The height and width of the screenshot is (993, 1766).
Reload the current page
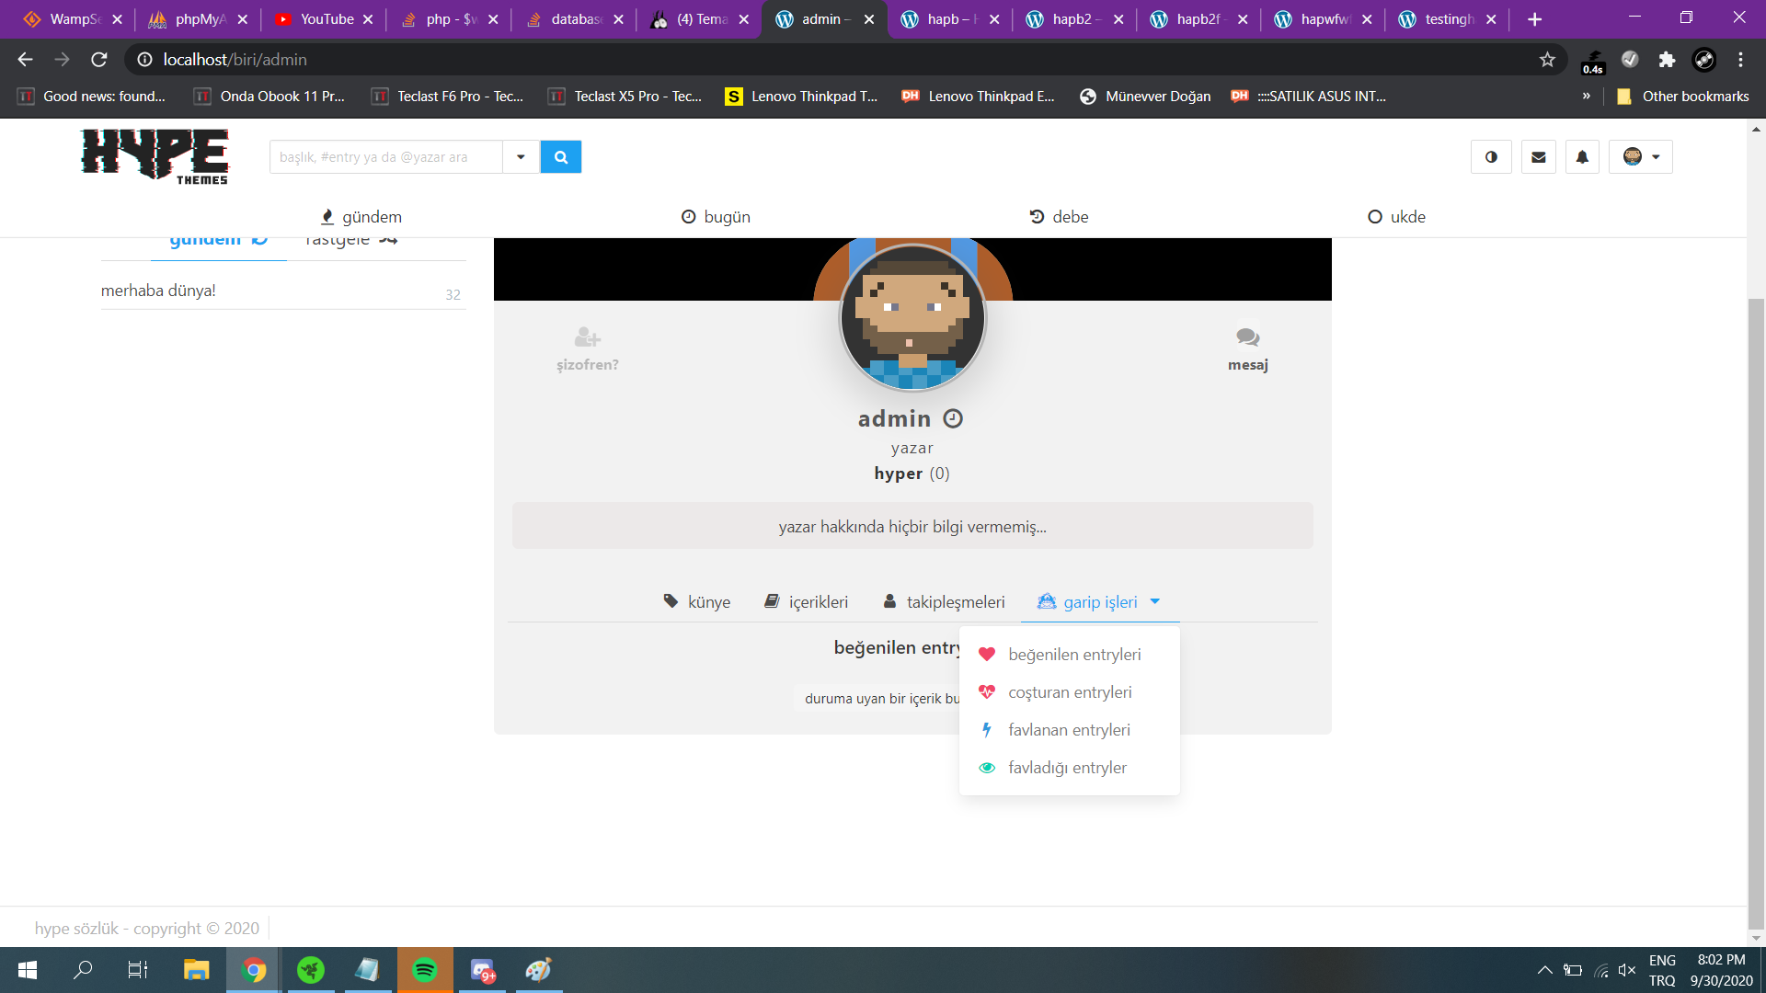(99, 60)
